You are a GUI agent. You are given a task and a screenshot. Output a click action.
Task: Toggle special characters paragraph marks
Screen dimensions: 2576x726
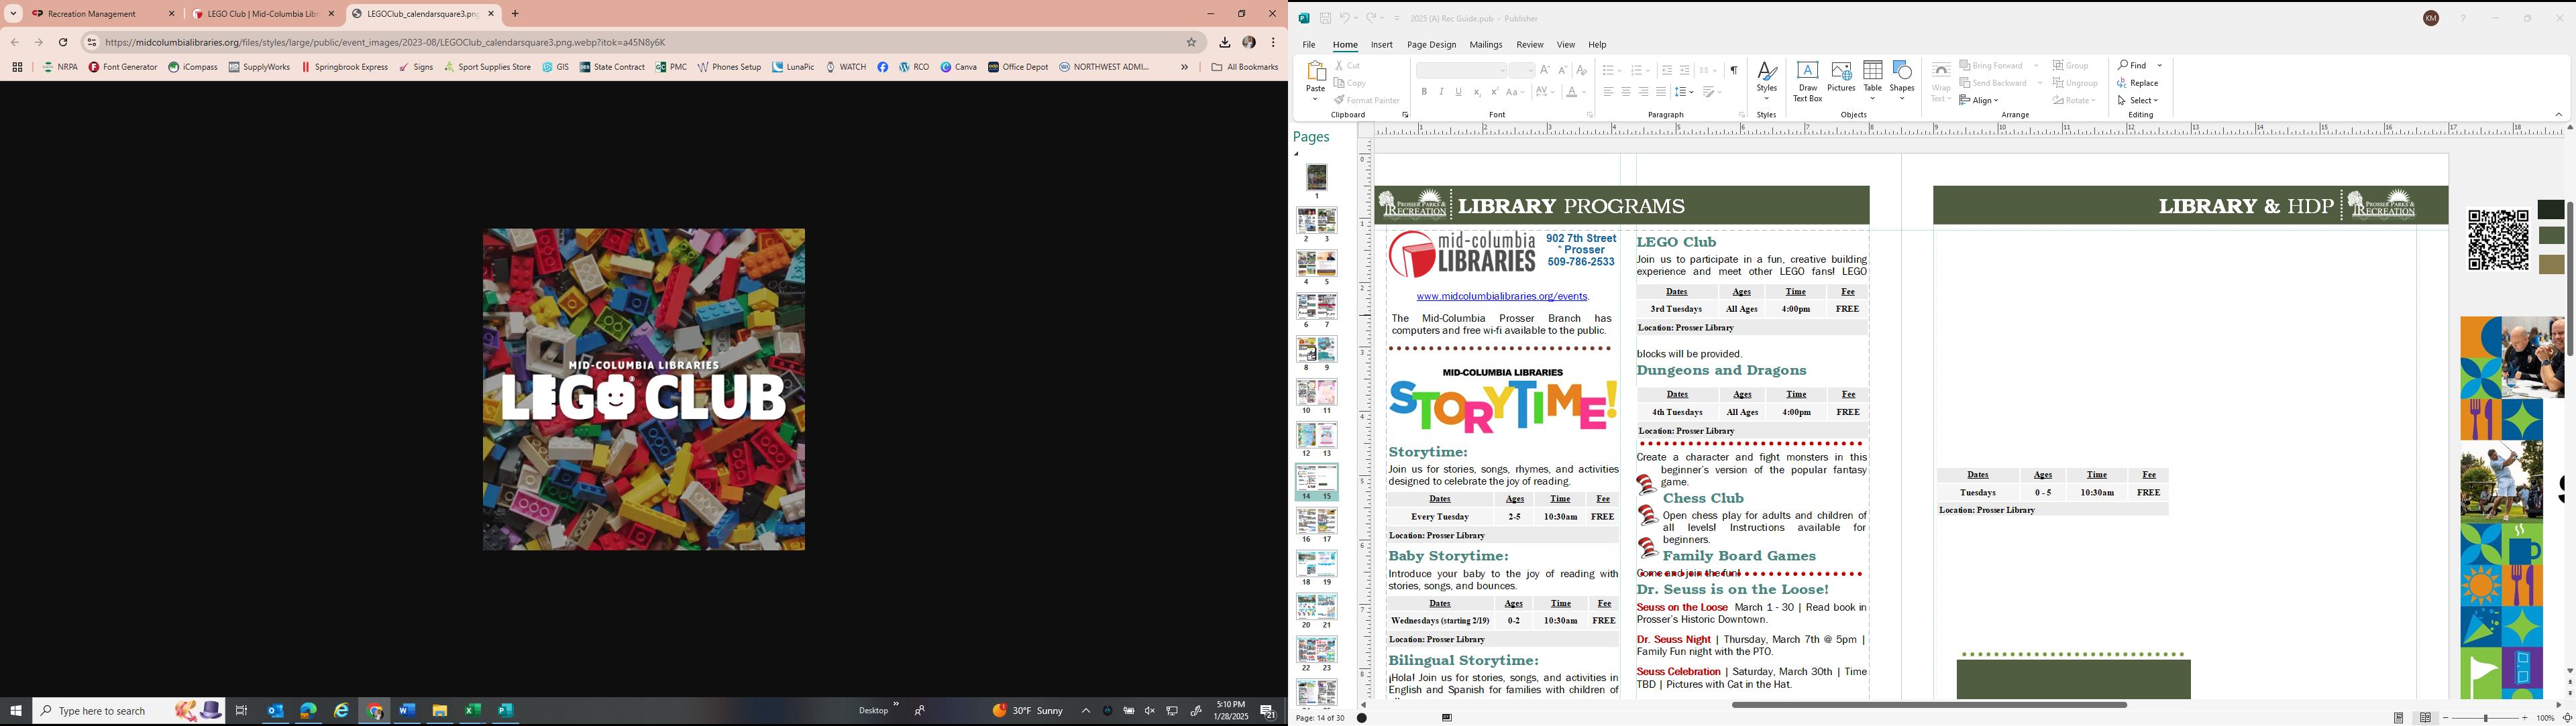tap(1733, 70)
